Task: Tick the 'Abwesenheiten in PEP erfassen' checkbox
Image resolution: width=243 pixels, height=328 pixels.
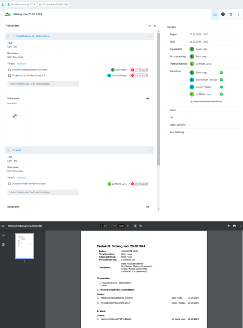Action: 10,184
